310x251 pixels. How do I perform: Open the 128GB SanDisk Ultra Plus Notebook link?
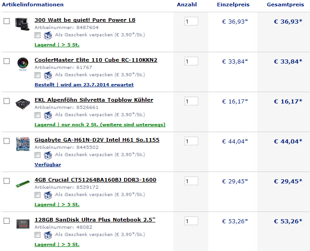(95, 220)
